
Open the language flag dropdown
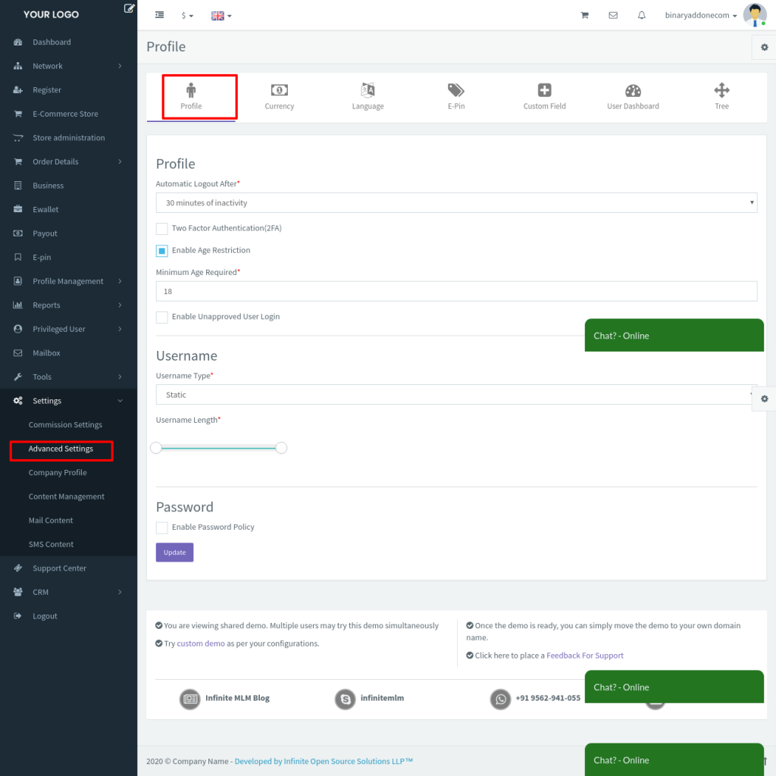221,16
